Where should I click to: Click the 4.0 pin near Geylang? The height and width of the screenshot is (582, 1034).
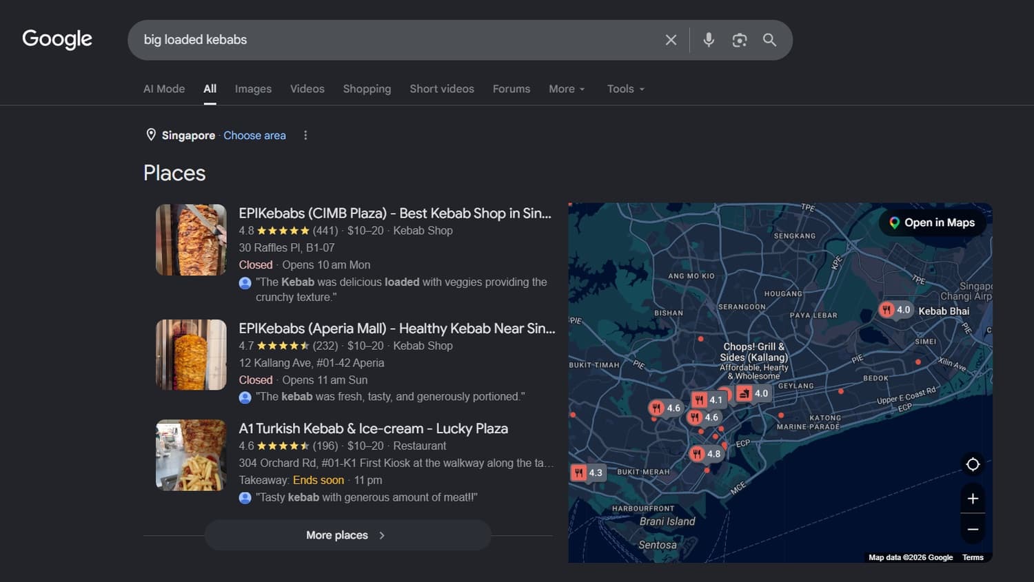(x=752, y=393)
